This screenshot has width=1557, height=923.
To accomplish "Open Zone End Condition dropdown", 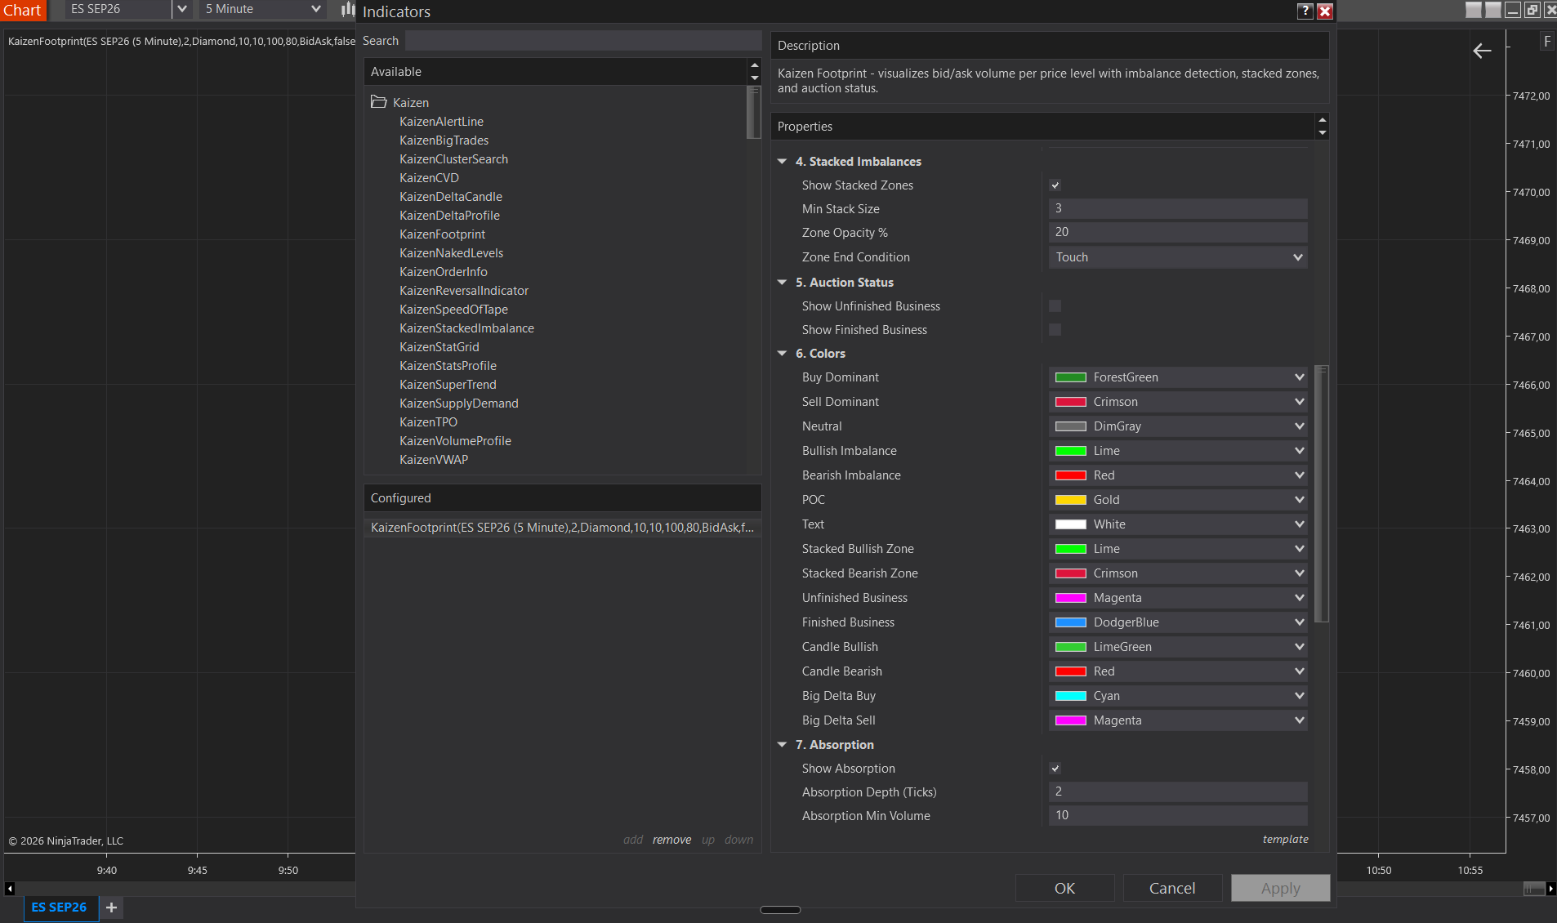I will pos(1178,257).
